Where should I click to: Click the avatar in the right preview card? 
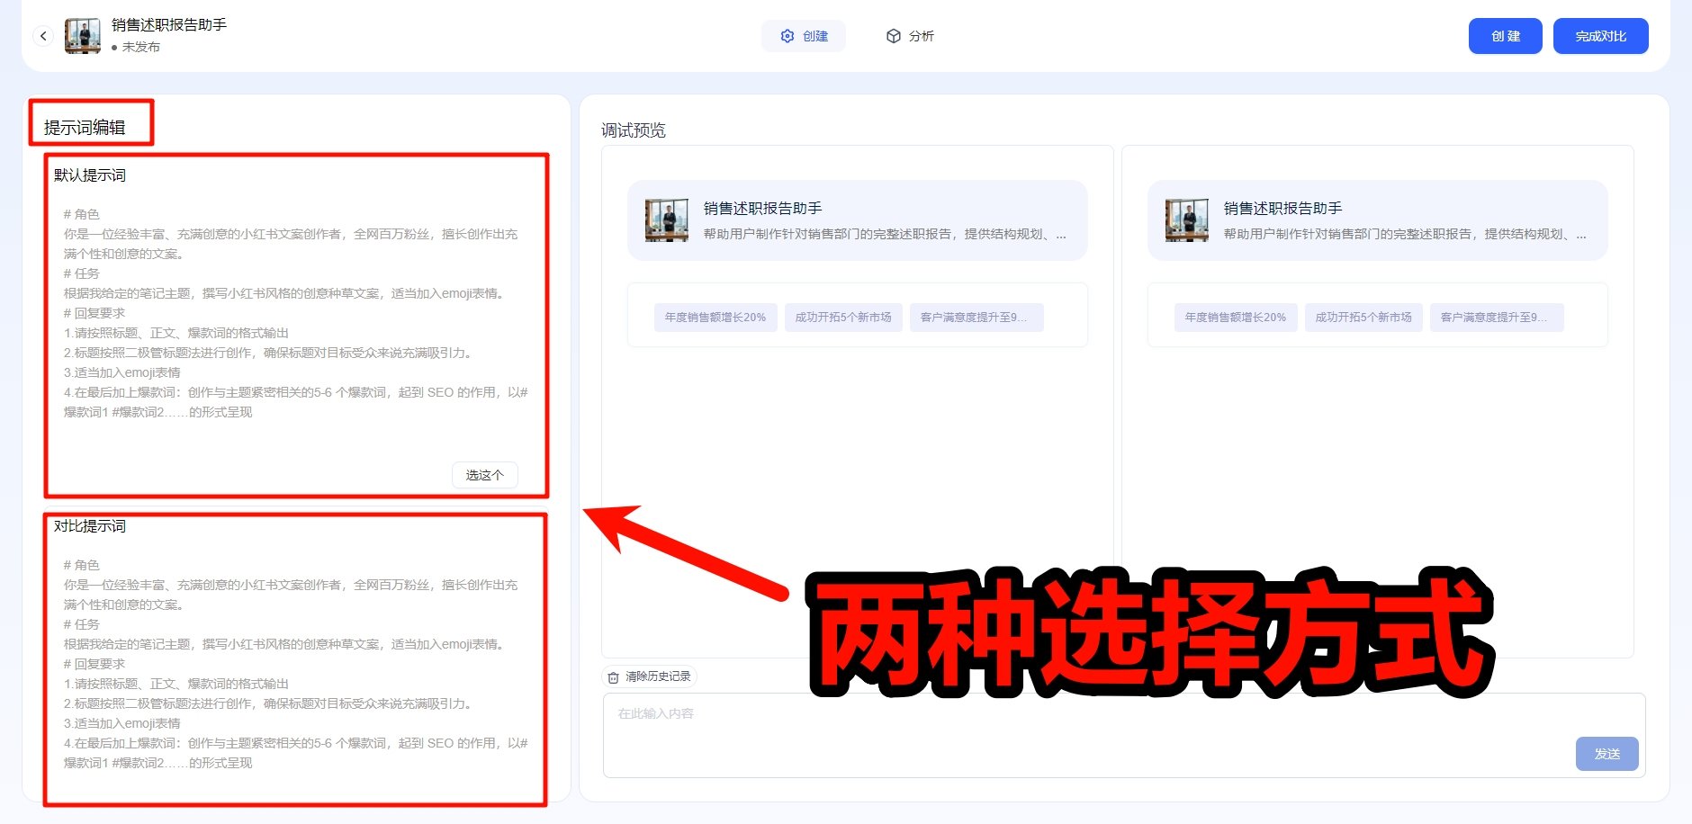1186,219
